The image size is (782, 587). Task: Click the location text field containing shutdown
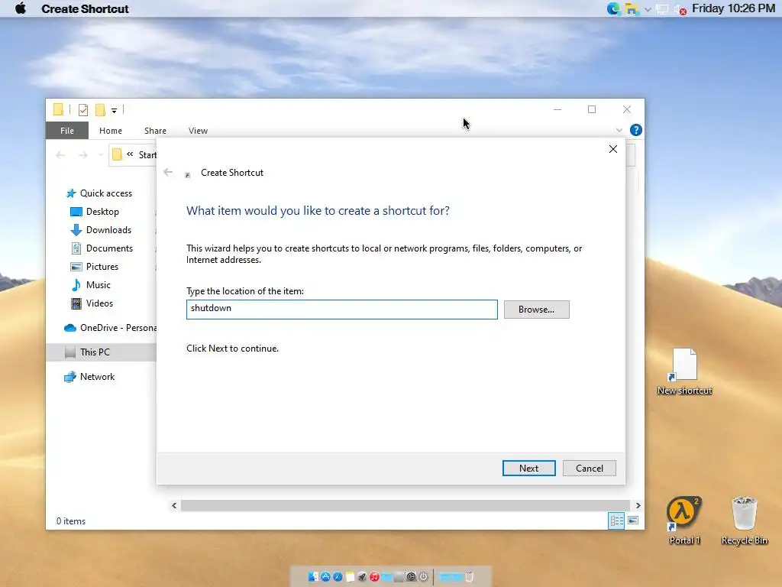[342, 310]
